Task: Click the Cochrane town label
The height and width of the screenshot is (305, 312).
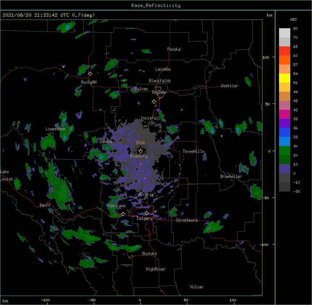Action: pos(117,206)
